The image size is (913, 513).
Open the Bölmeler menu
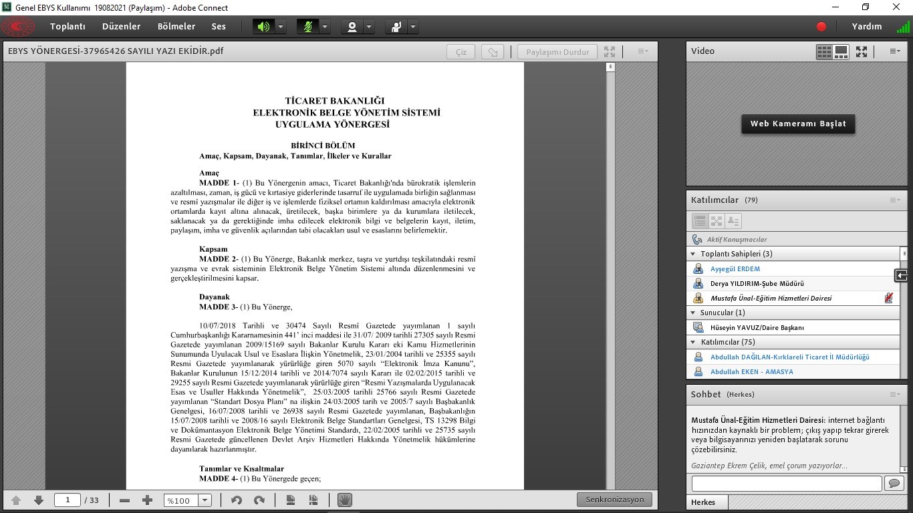(176, 27)
